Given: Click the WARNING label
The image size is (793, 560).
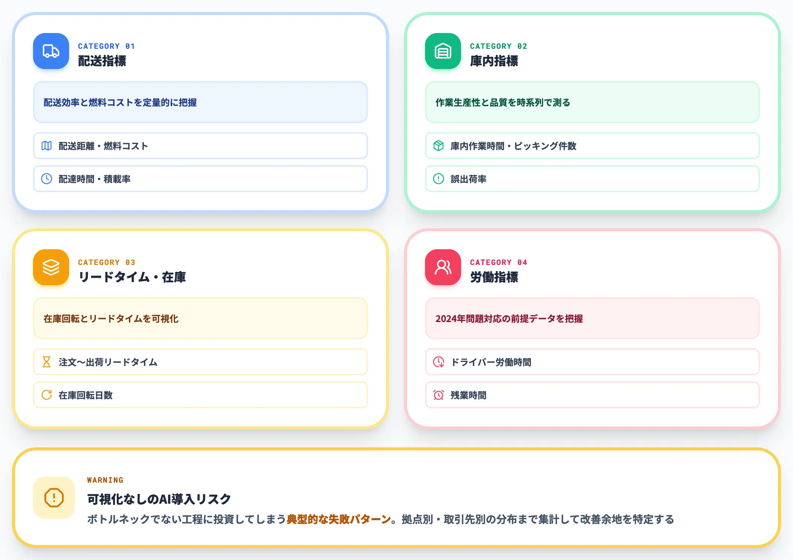Looking at the screenshot, I should (x=105, y=480).
